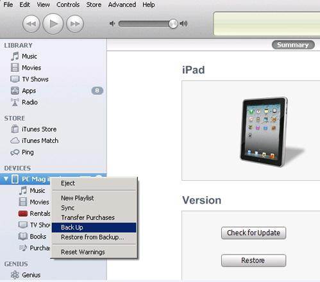320x282 pixels.
Task: Select the 'Genius' text in sidebar
Action: click(x=31, y=275)
